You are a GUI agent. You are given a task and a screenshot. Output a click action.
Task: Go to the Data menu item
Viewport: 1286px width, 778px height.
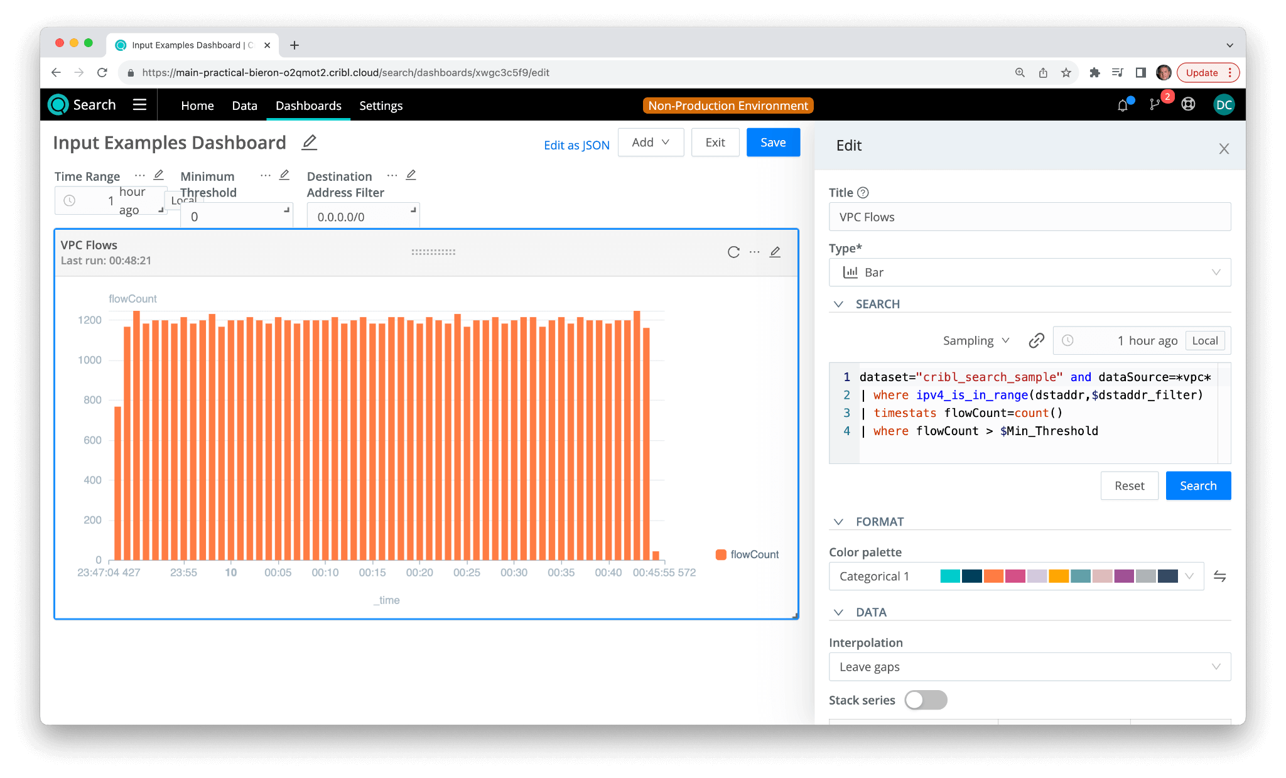point(244,105)
